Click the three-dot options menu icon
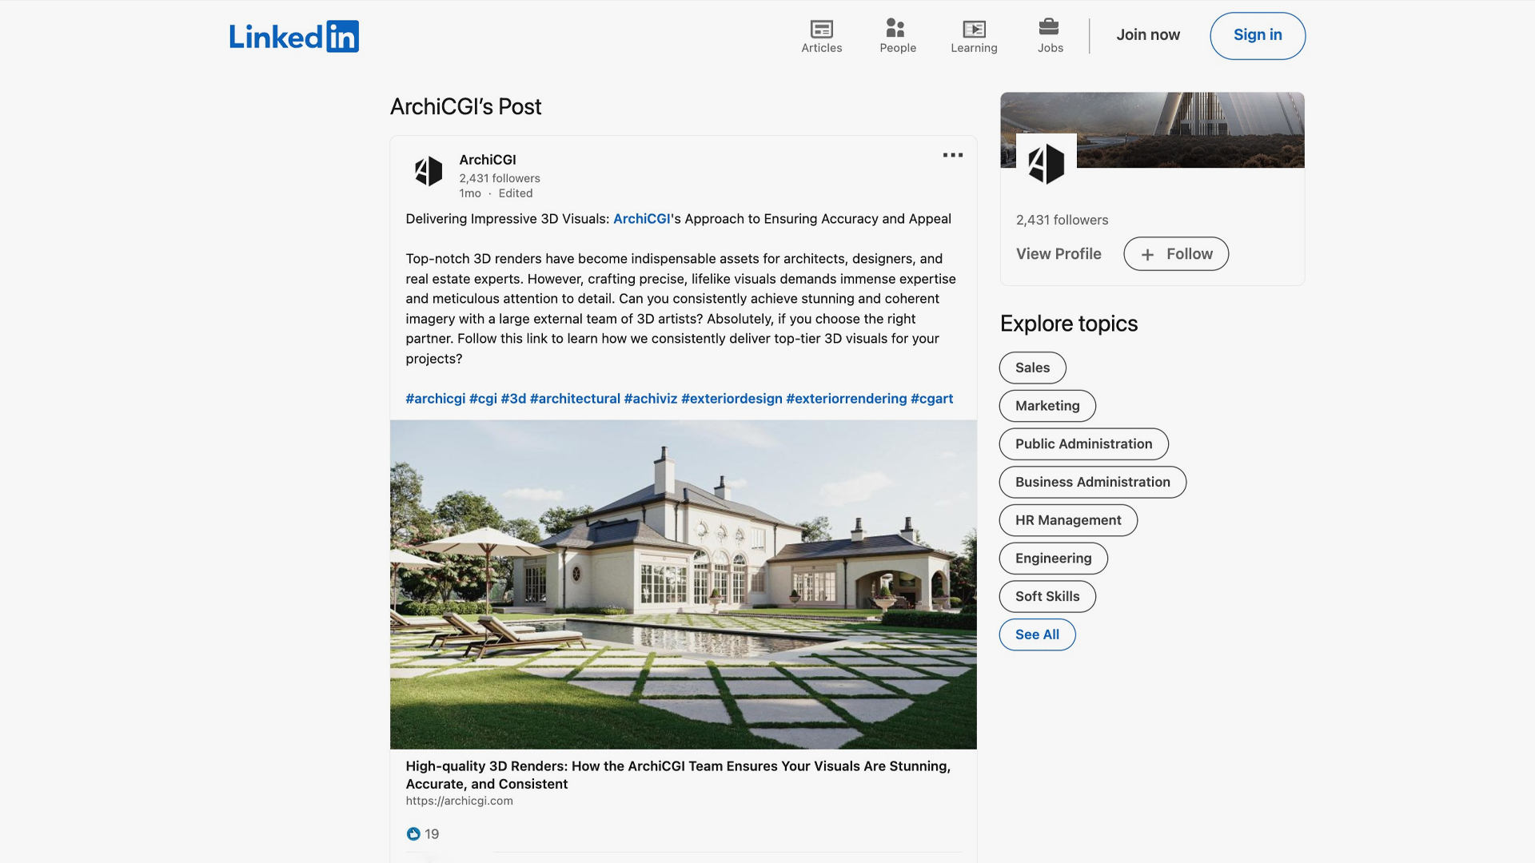Screen dimensions: 1535x863 click(x=952, y=155)
